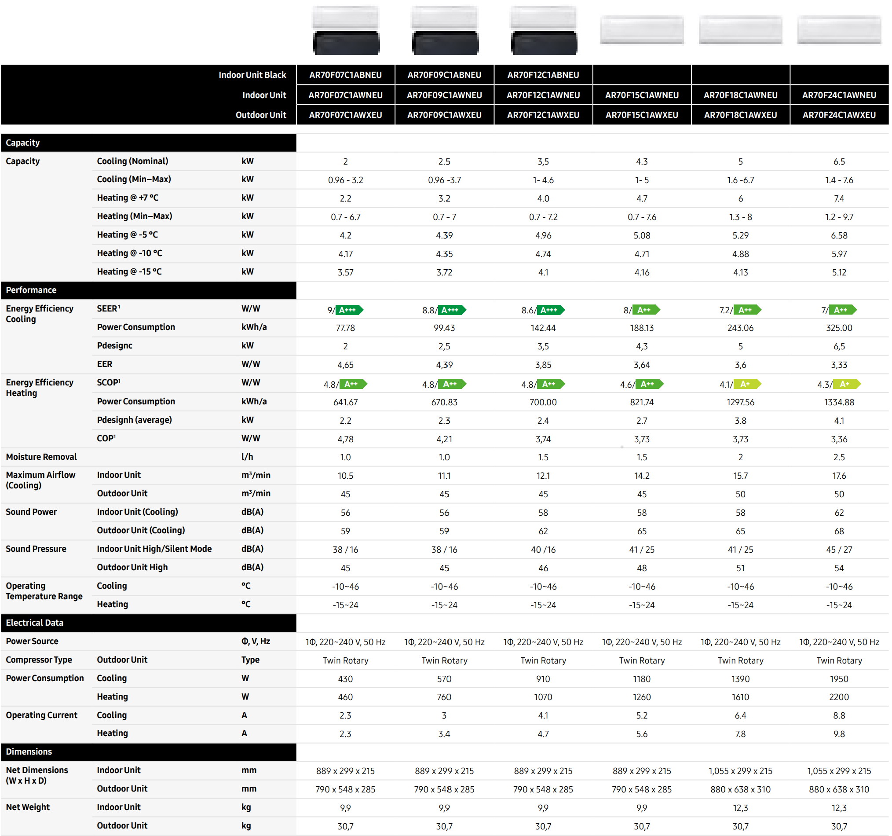Click the Cooling (Min–Max) row label

tap(134, 180)
